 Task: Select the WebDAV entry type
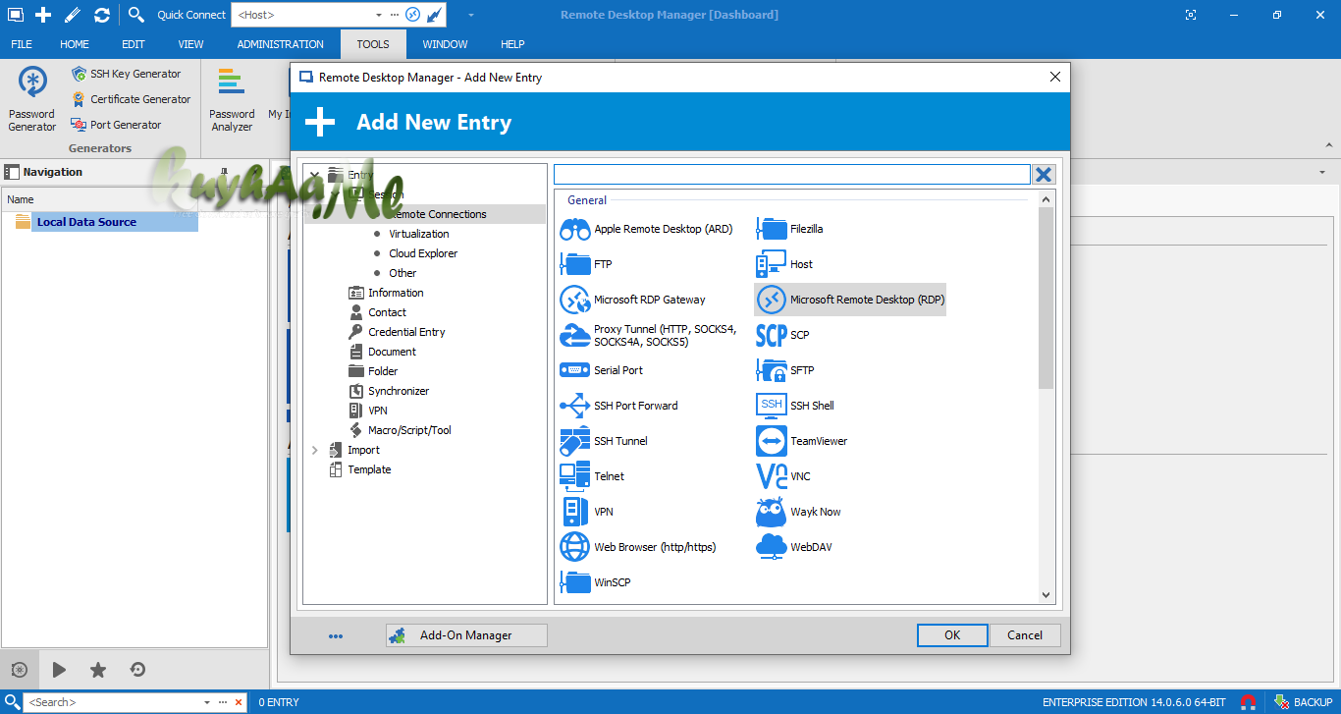(793, 547)
